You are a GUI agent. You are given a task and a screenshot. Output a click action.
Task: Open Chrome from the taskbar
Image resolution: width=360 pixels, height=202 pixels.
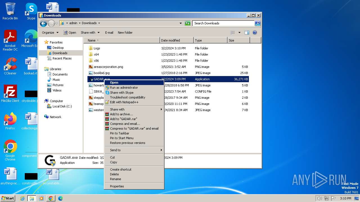51,198
